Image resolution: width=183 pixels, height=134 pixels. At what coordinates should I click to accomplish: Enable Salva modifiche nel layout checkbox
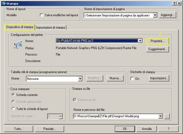click(x=41, y=15)
